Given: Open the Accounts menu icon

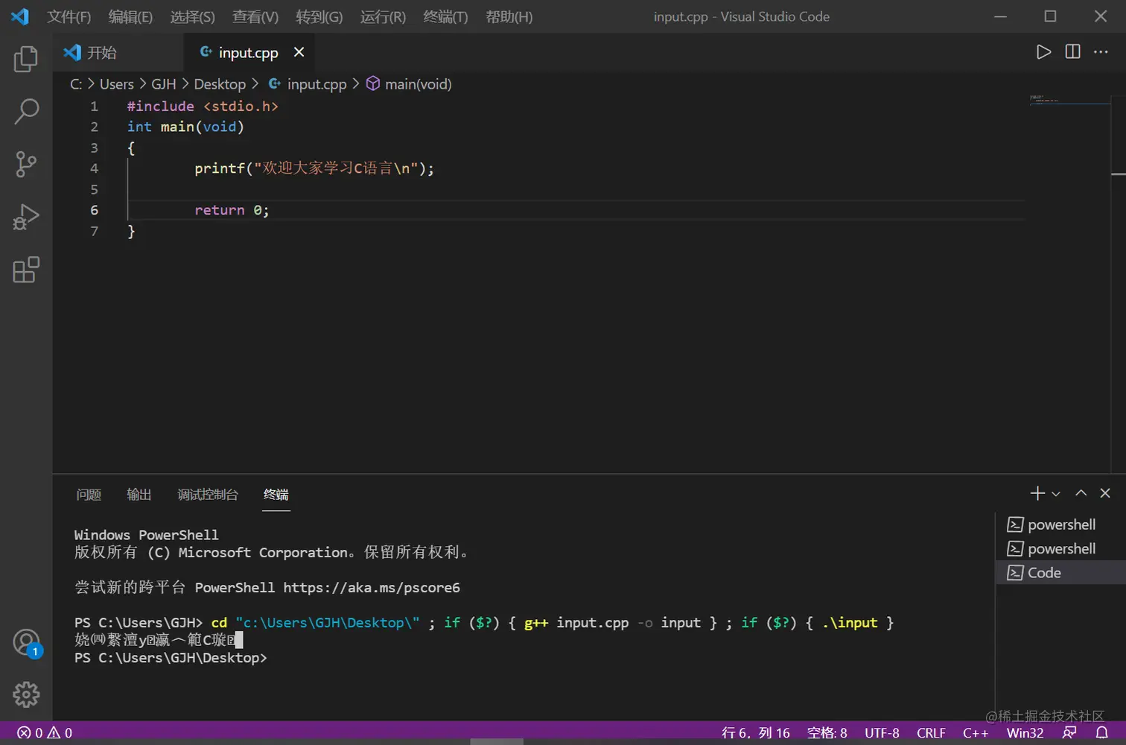Looking at the screenshot, I should click(x=26, y=642).
